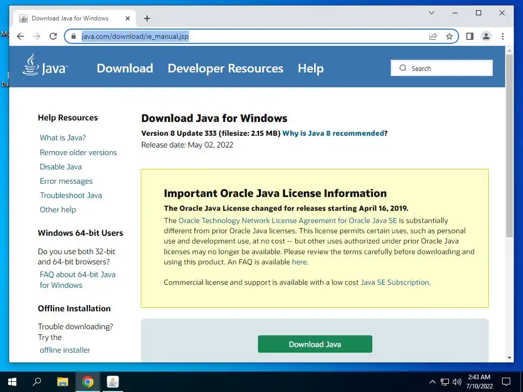This screenshot has height=392, width=523.
Task: Open the Download menu in Java header
Action: [125, 68]
